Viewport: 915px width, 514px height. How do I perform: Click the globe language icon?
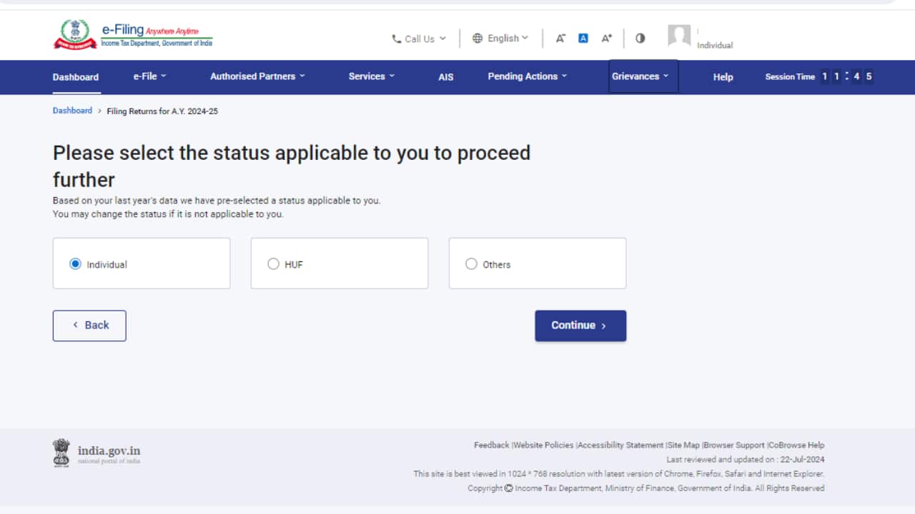[478, 39]
